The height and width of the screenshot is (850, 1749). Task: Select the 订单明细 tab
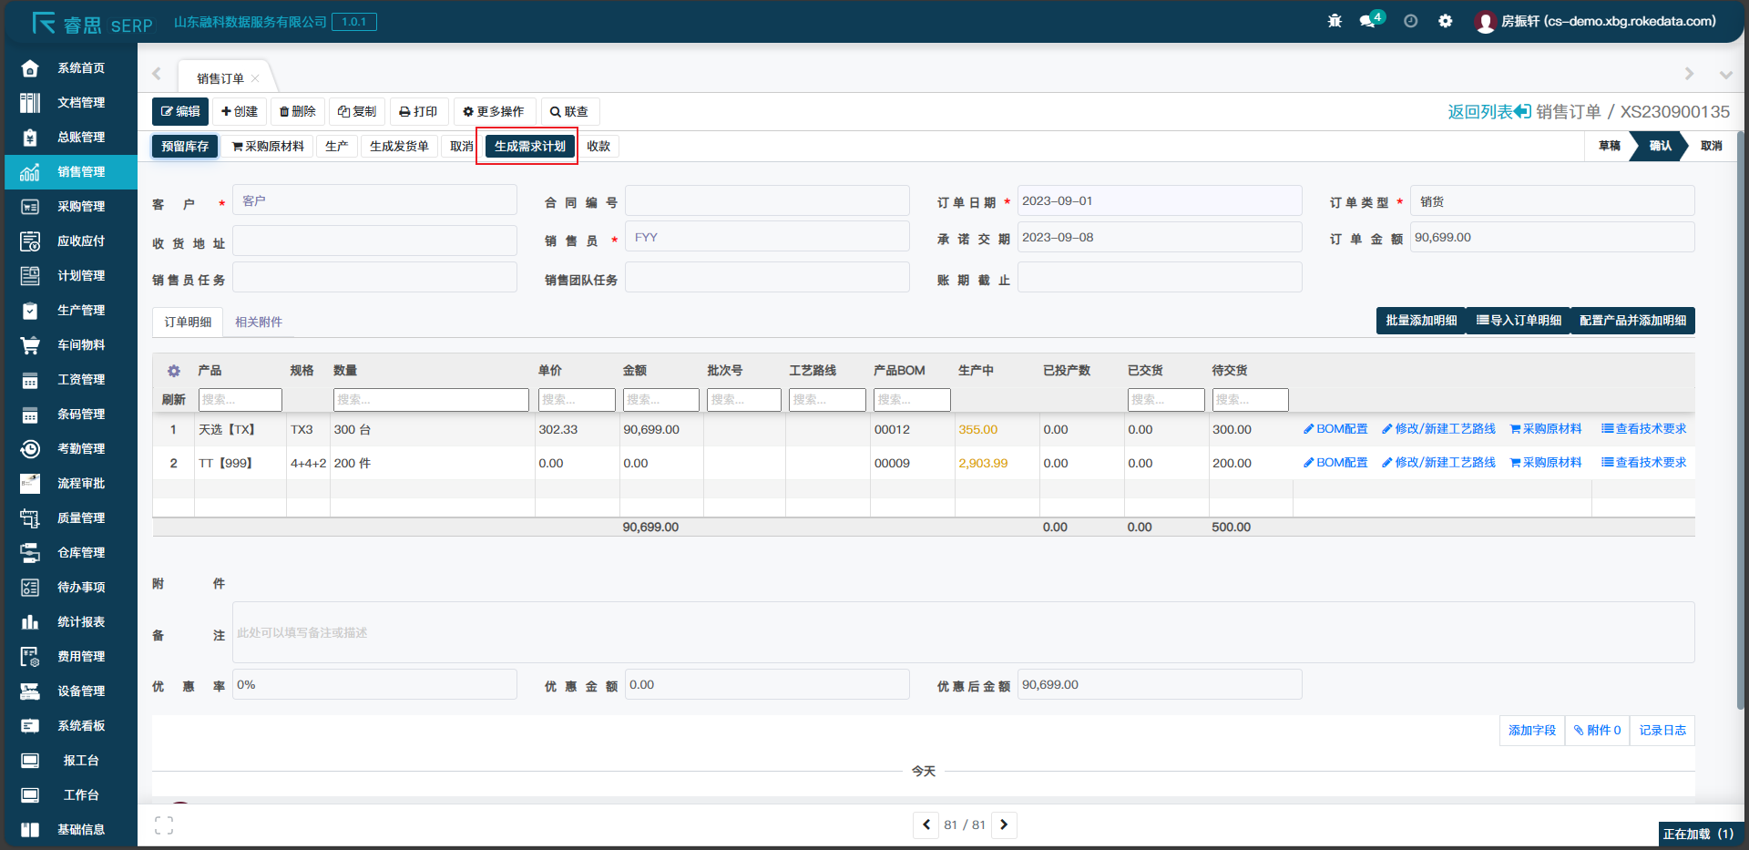(x=188, y=323)
